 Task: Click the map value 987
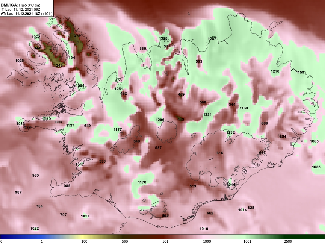[18, 192]
